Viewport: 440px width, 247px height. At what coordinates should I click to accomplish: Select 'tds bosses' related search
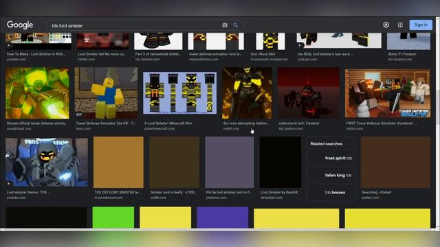[331, 192]
